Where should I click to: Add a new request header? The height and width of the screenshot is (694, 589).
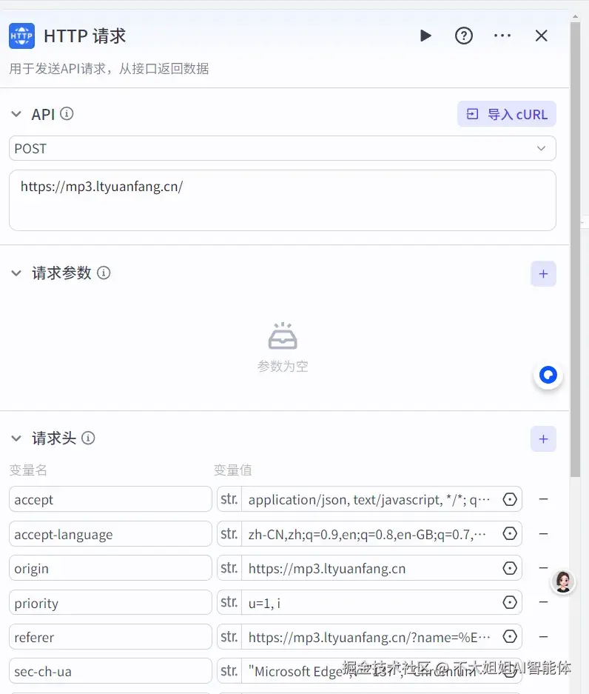click(543, 439)
